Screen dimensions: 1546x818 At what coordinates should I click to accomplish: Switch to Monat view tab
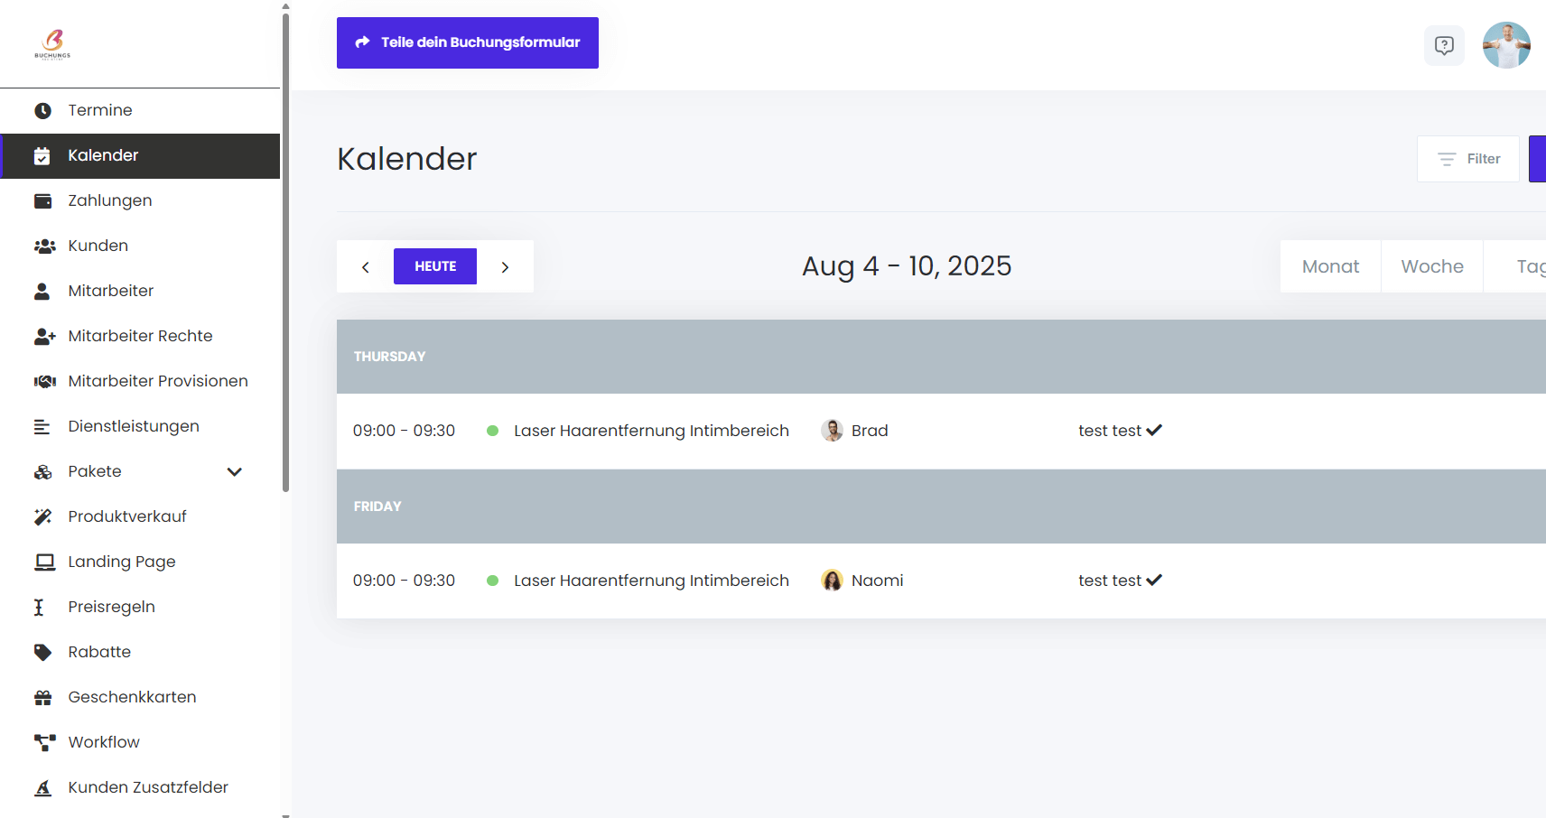pyautogui.click(x=1330, y=266)
